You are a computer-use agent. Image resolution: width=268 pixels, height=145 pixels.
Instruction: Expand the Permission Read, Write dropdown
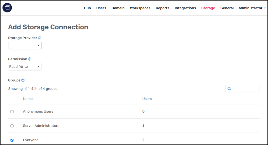click(x=25, y=67)
